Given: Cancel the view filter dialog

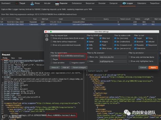Looking at the screenshot, I should tap(143, 68).
